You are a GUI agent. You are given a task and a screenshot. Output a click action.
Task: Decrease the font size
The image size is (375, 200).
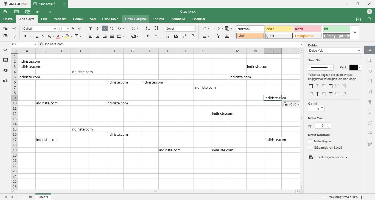pos(79,29)
